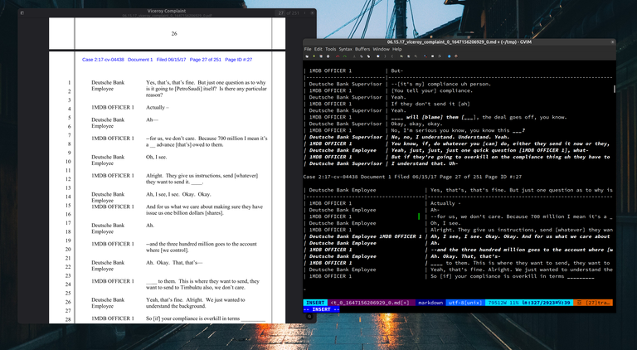The image size is (637, 350).
Task: Click the Save file icon in GVIM toolbar
Action: tap(314, 56)
